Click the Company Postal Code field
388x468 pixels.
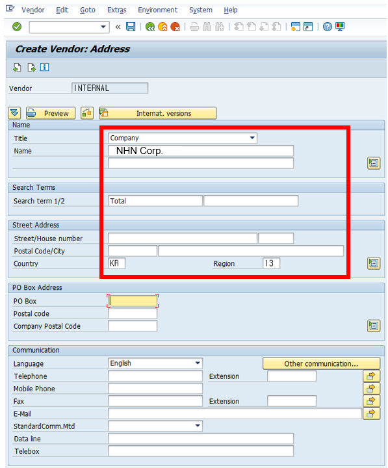tap(133, 326)
